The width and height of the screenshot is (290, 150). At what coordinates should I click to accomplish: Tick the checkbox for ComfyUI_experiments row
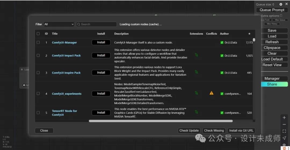click(38, 93)
